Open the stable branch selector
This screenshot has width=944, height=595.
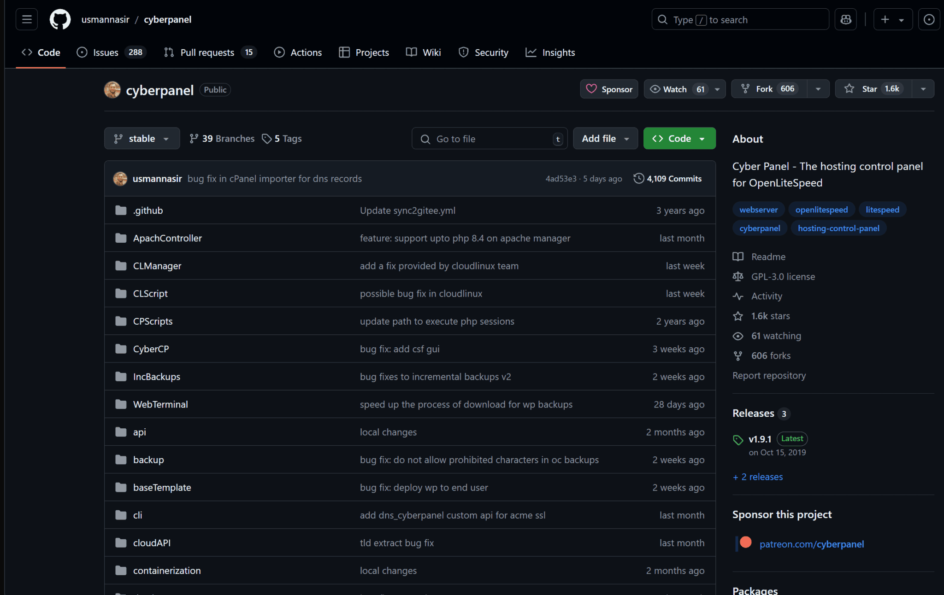pos(142,138)
